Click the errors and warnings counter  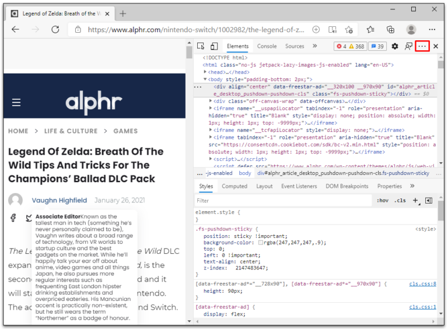tap(351, 46)
